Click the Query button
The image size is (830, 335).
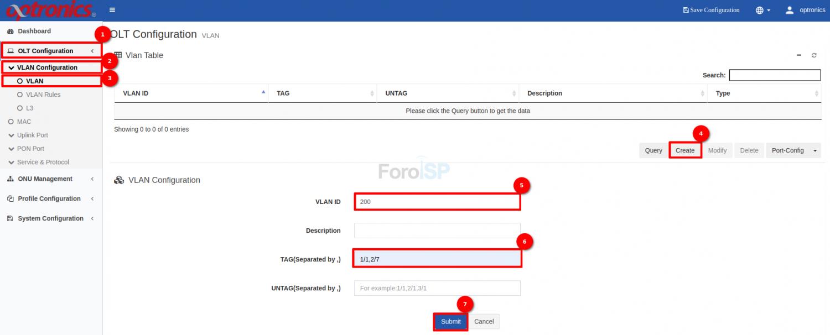pos(653,150)
